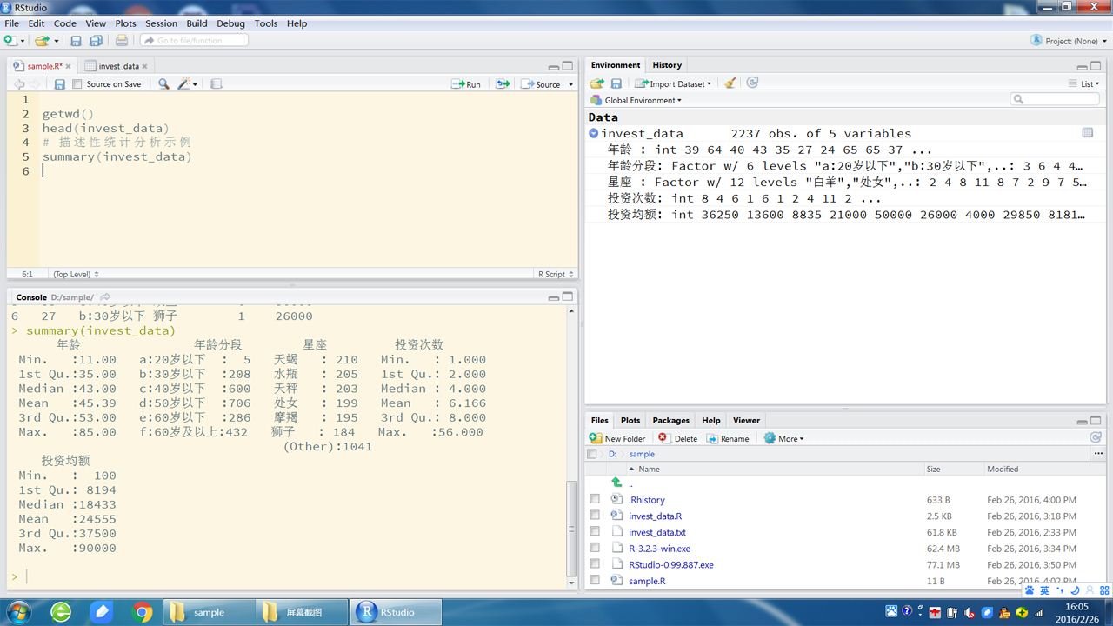This screenshot has height=626, width=1113.
Task: Open Find/Replace magnifier in editor
Action: coord(163,83)
